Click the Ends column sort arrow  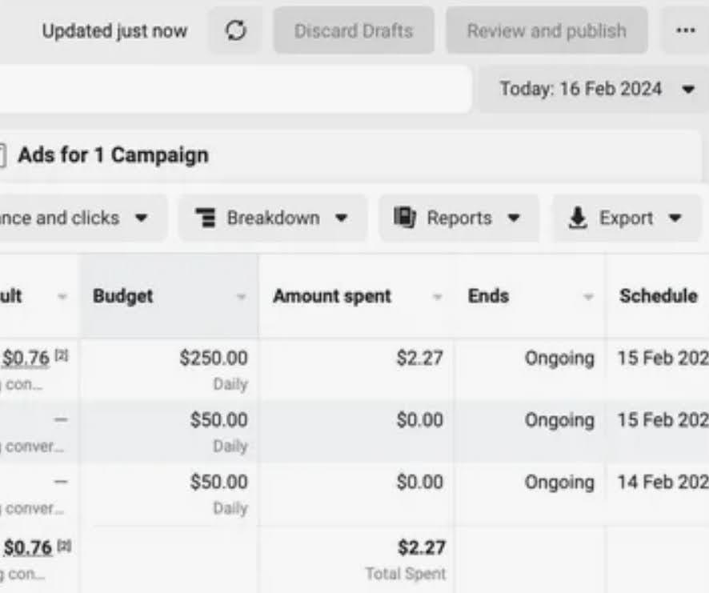point(588,297)
